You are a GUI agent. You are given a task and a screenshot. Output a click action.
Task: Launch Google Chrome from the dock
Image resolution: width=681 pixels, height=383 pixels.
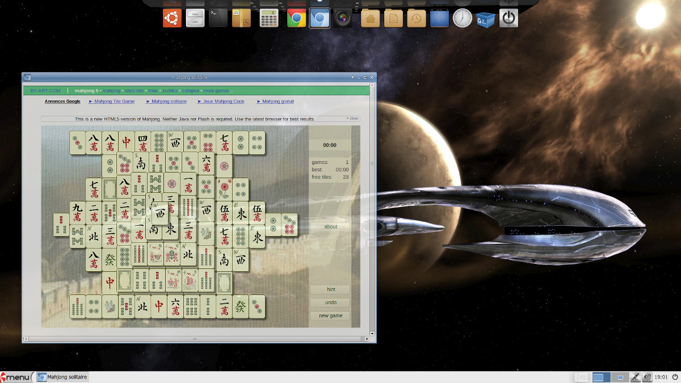[296, 18]
